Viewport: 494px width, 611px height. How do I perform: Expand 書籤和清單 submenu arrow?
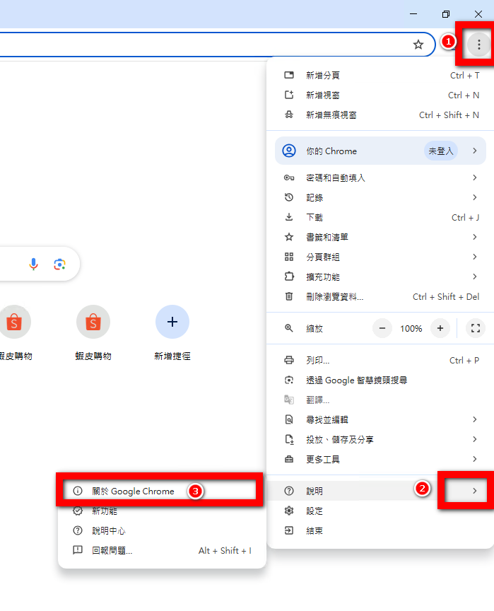pos(474,237)
